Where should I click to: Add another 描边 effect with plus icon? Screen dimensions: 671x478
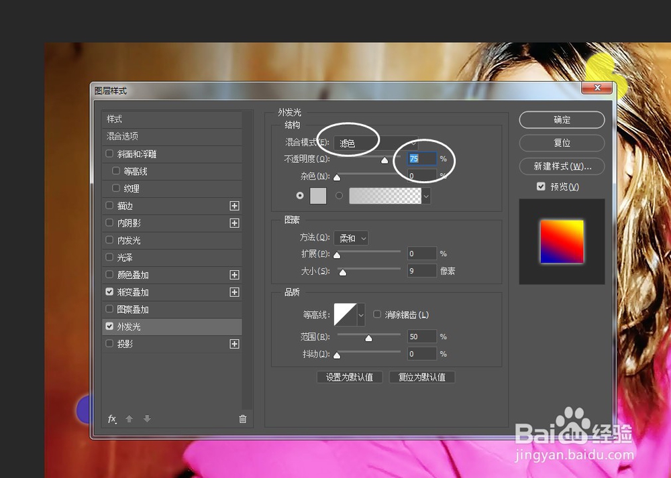(234, 206)
